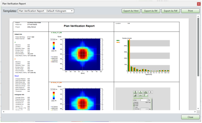
Task: Click the asterisk icon button
Action: [151, 92]
